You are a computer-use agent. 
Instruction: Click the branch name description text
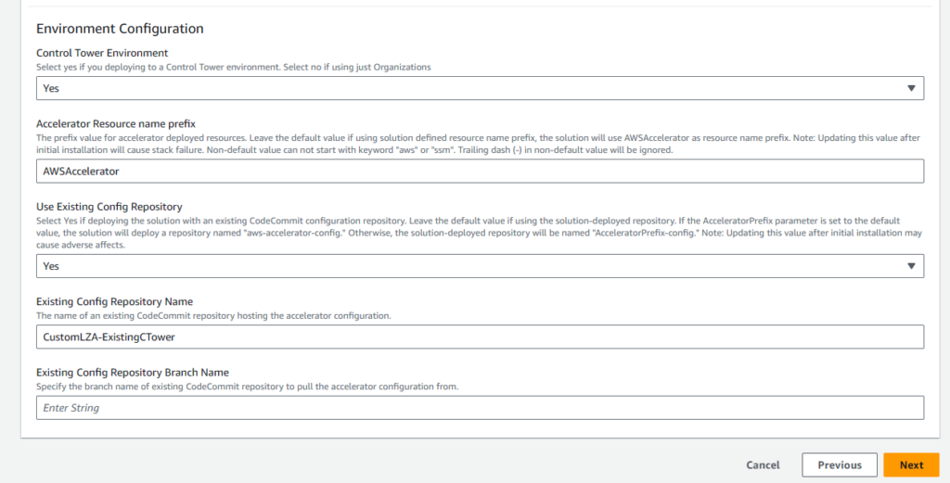247,387
